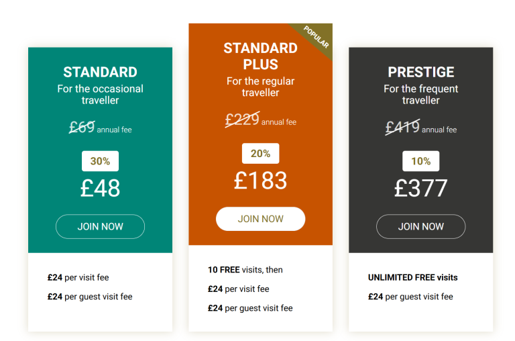
Task: Click the £377 discounted price
Action: pos(420,189)
